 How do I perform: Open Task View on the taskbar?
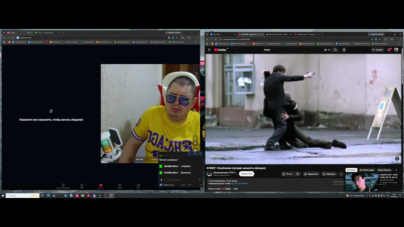tap(42, 195)
